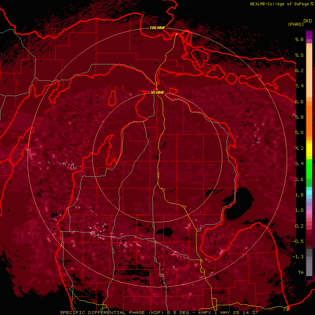Click the 6.6 value on the color scale

tap(299, 102)
